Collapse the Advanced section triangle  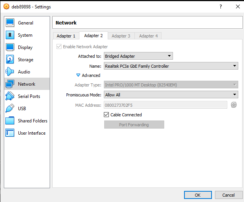pyautogui.click(x=78, y=75)
